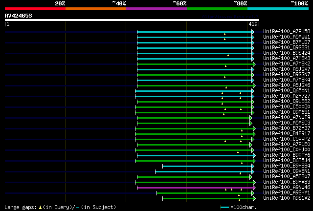Click the yellow gap marker under UniRef100_C0HJ00 bar
The image size is (313, 211).
coord(238,152)
